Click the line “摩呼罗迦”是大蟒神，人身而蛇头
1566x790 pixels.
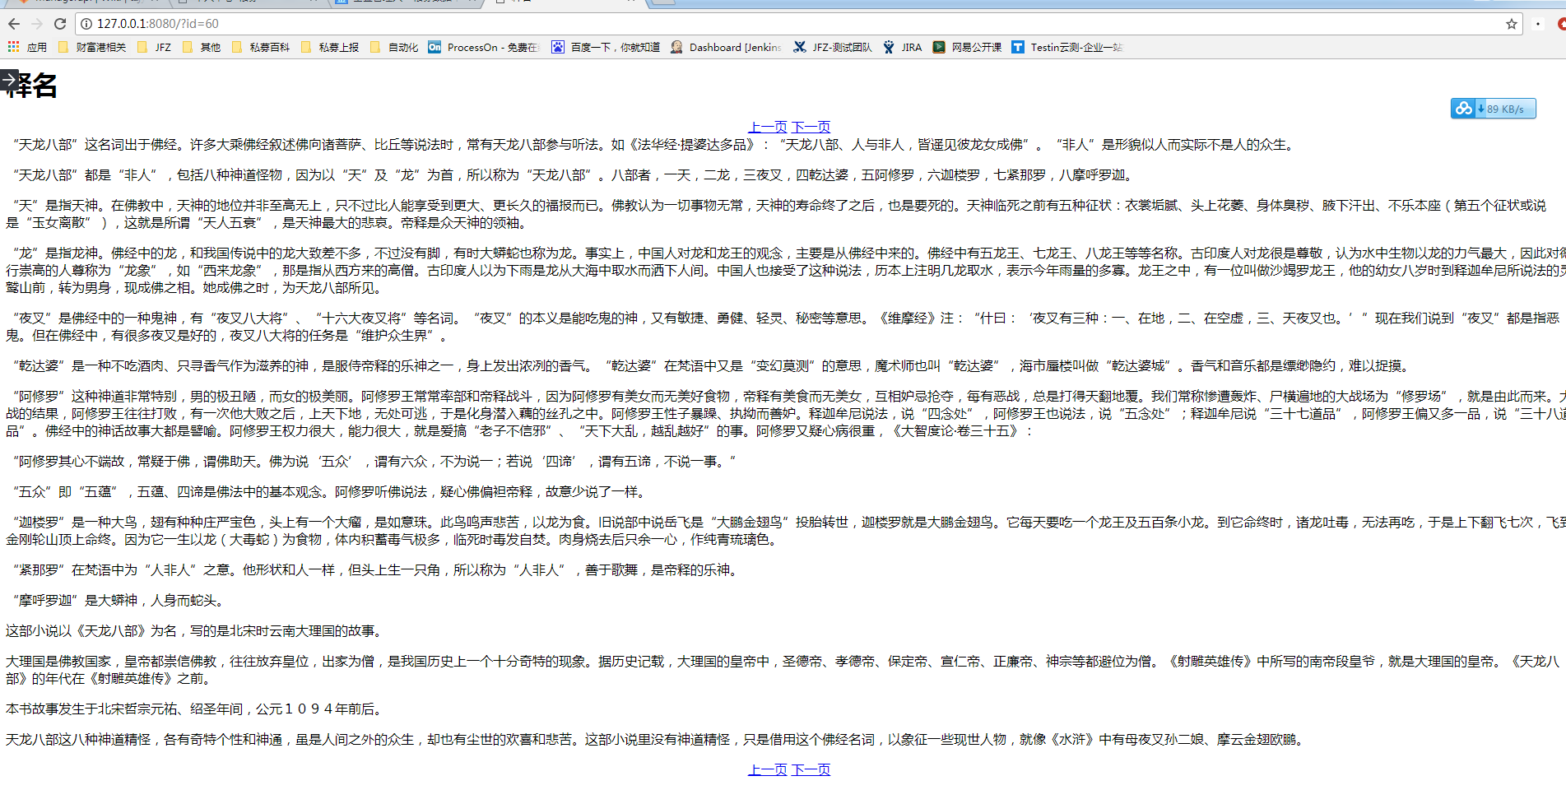tap(118, 601)
